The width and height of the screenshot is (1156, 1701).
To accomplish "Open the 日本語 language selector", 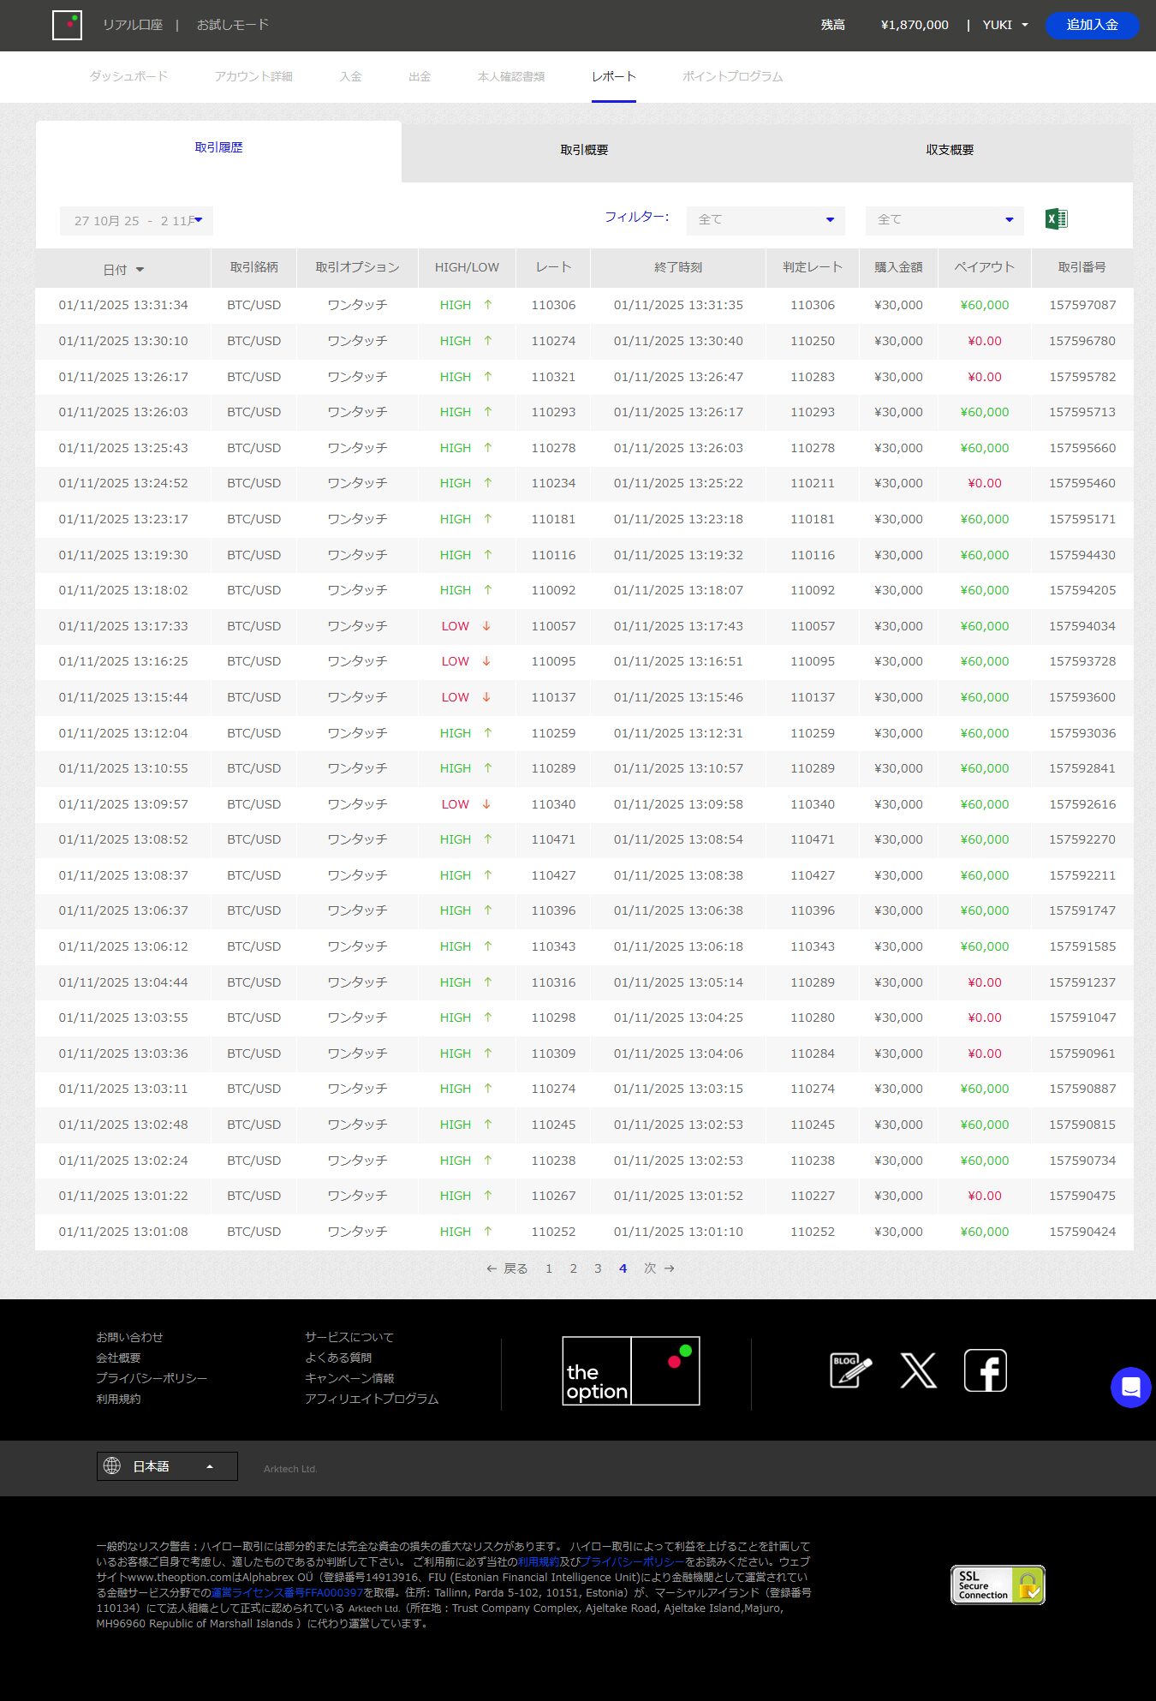I will (x=167, y=1466).
